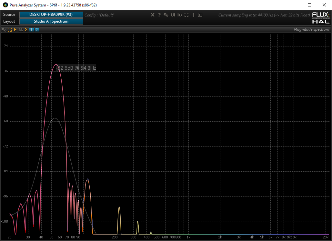Maximize the Pure Analyzer window
Screen dimensions: 332x241
tap(309, 5)
